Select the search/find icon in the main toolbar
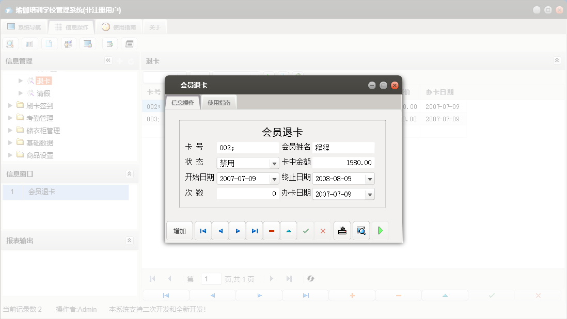This screenshot has width=567, height=319. [10, 43]
